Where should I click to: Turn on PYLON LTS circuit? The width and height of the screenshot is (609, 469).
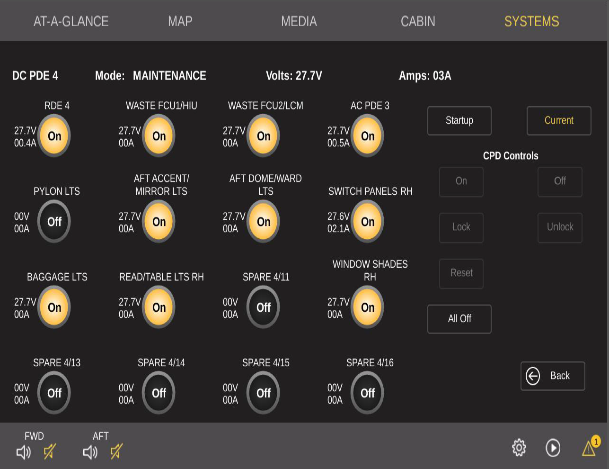(54, 222)
